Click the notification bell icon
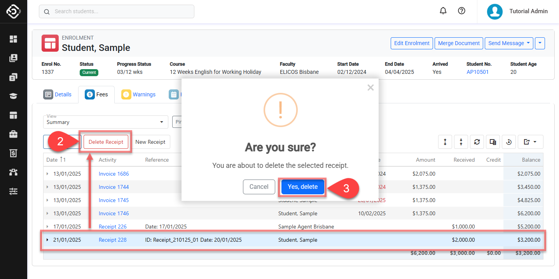Viewport: 559px width, 279px height. [x=443, y=11]
